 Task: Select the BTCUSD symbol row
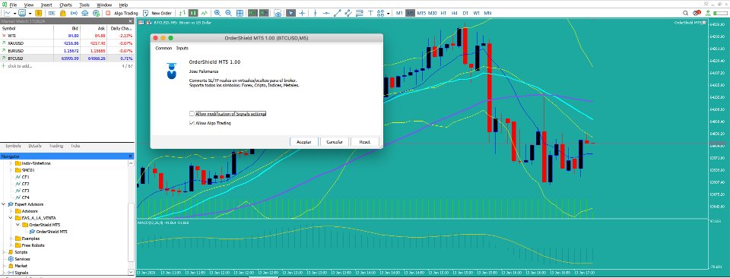[67, 58]
